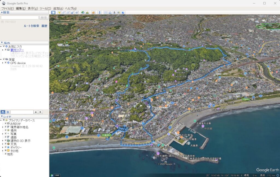Uncheck the 保留 checkbox

coord(4,59)
